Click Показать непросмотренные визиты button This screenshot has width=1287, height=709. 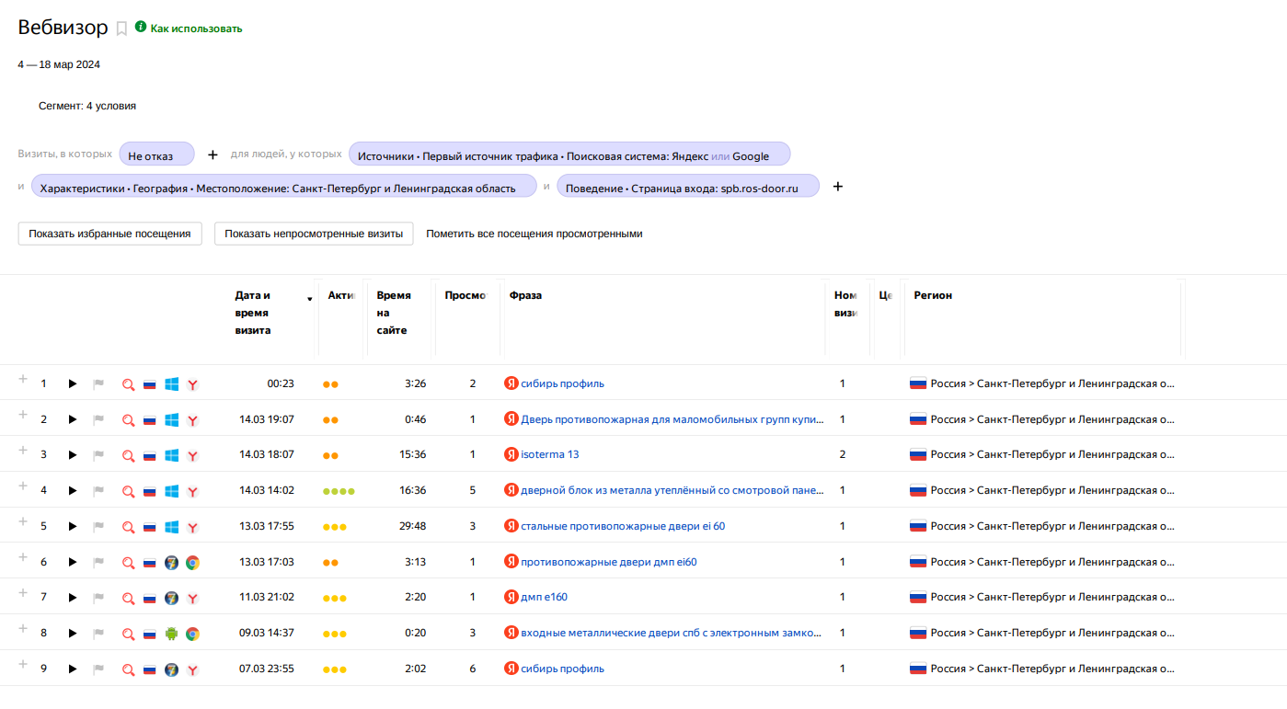tap(314, 234)
